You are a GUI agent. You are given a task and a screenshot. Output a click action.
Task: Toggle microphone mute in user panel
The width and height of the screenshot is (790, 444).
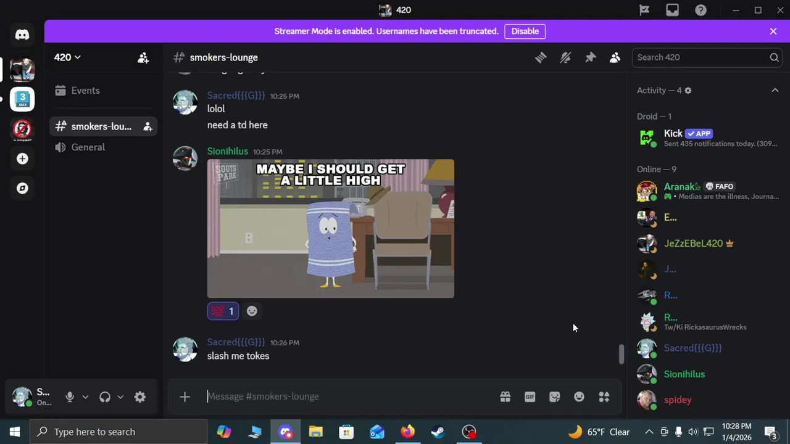(x=70, y=397)
